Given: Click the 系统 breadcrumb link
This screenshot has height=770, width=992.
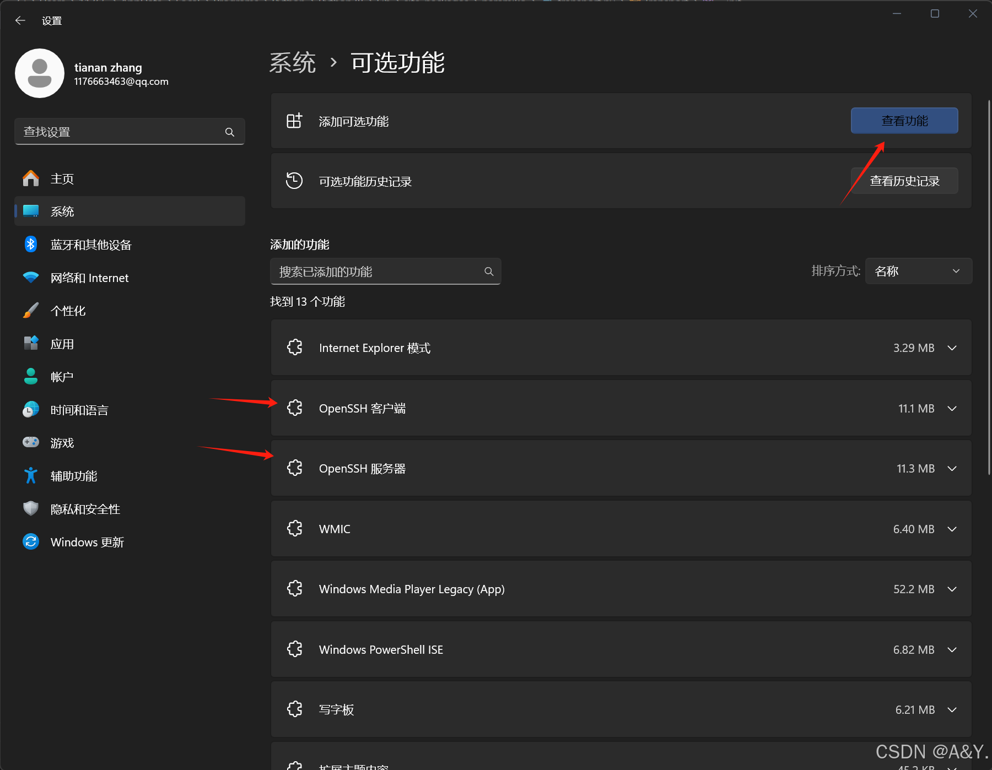Looking at the screenshot, I should tap(292, 63).
